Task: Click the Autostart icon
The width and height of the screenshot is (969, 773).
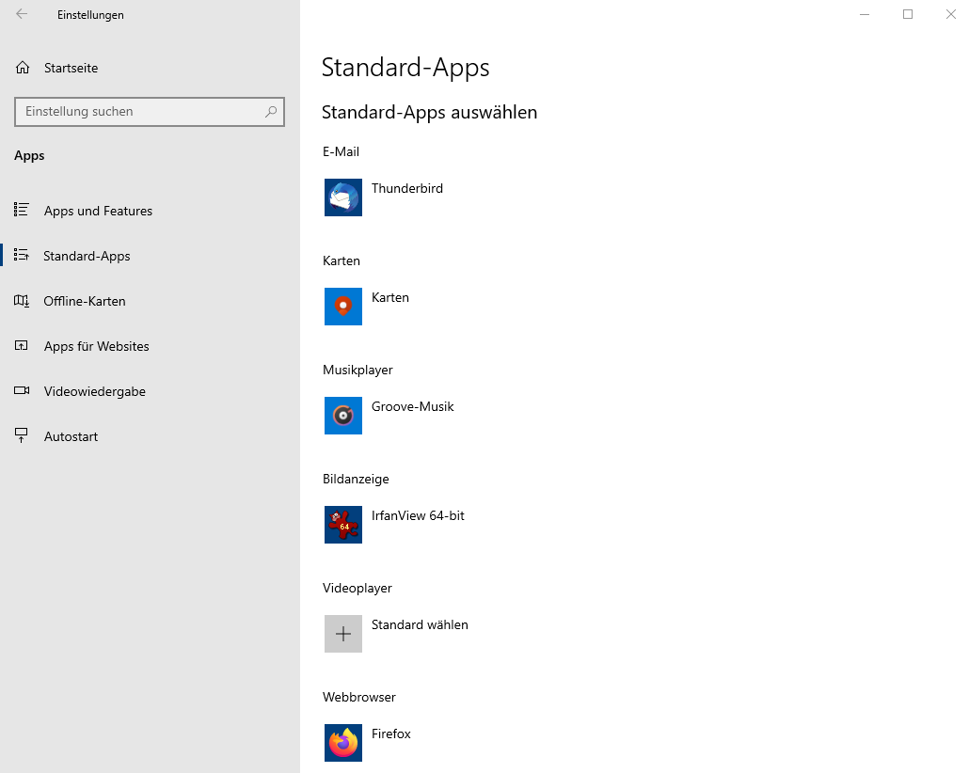Action: coord(22,435)
